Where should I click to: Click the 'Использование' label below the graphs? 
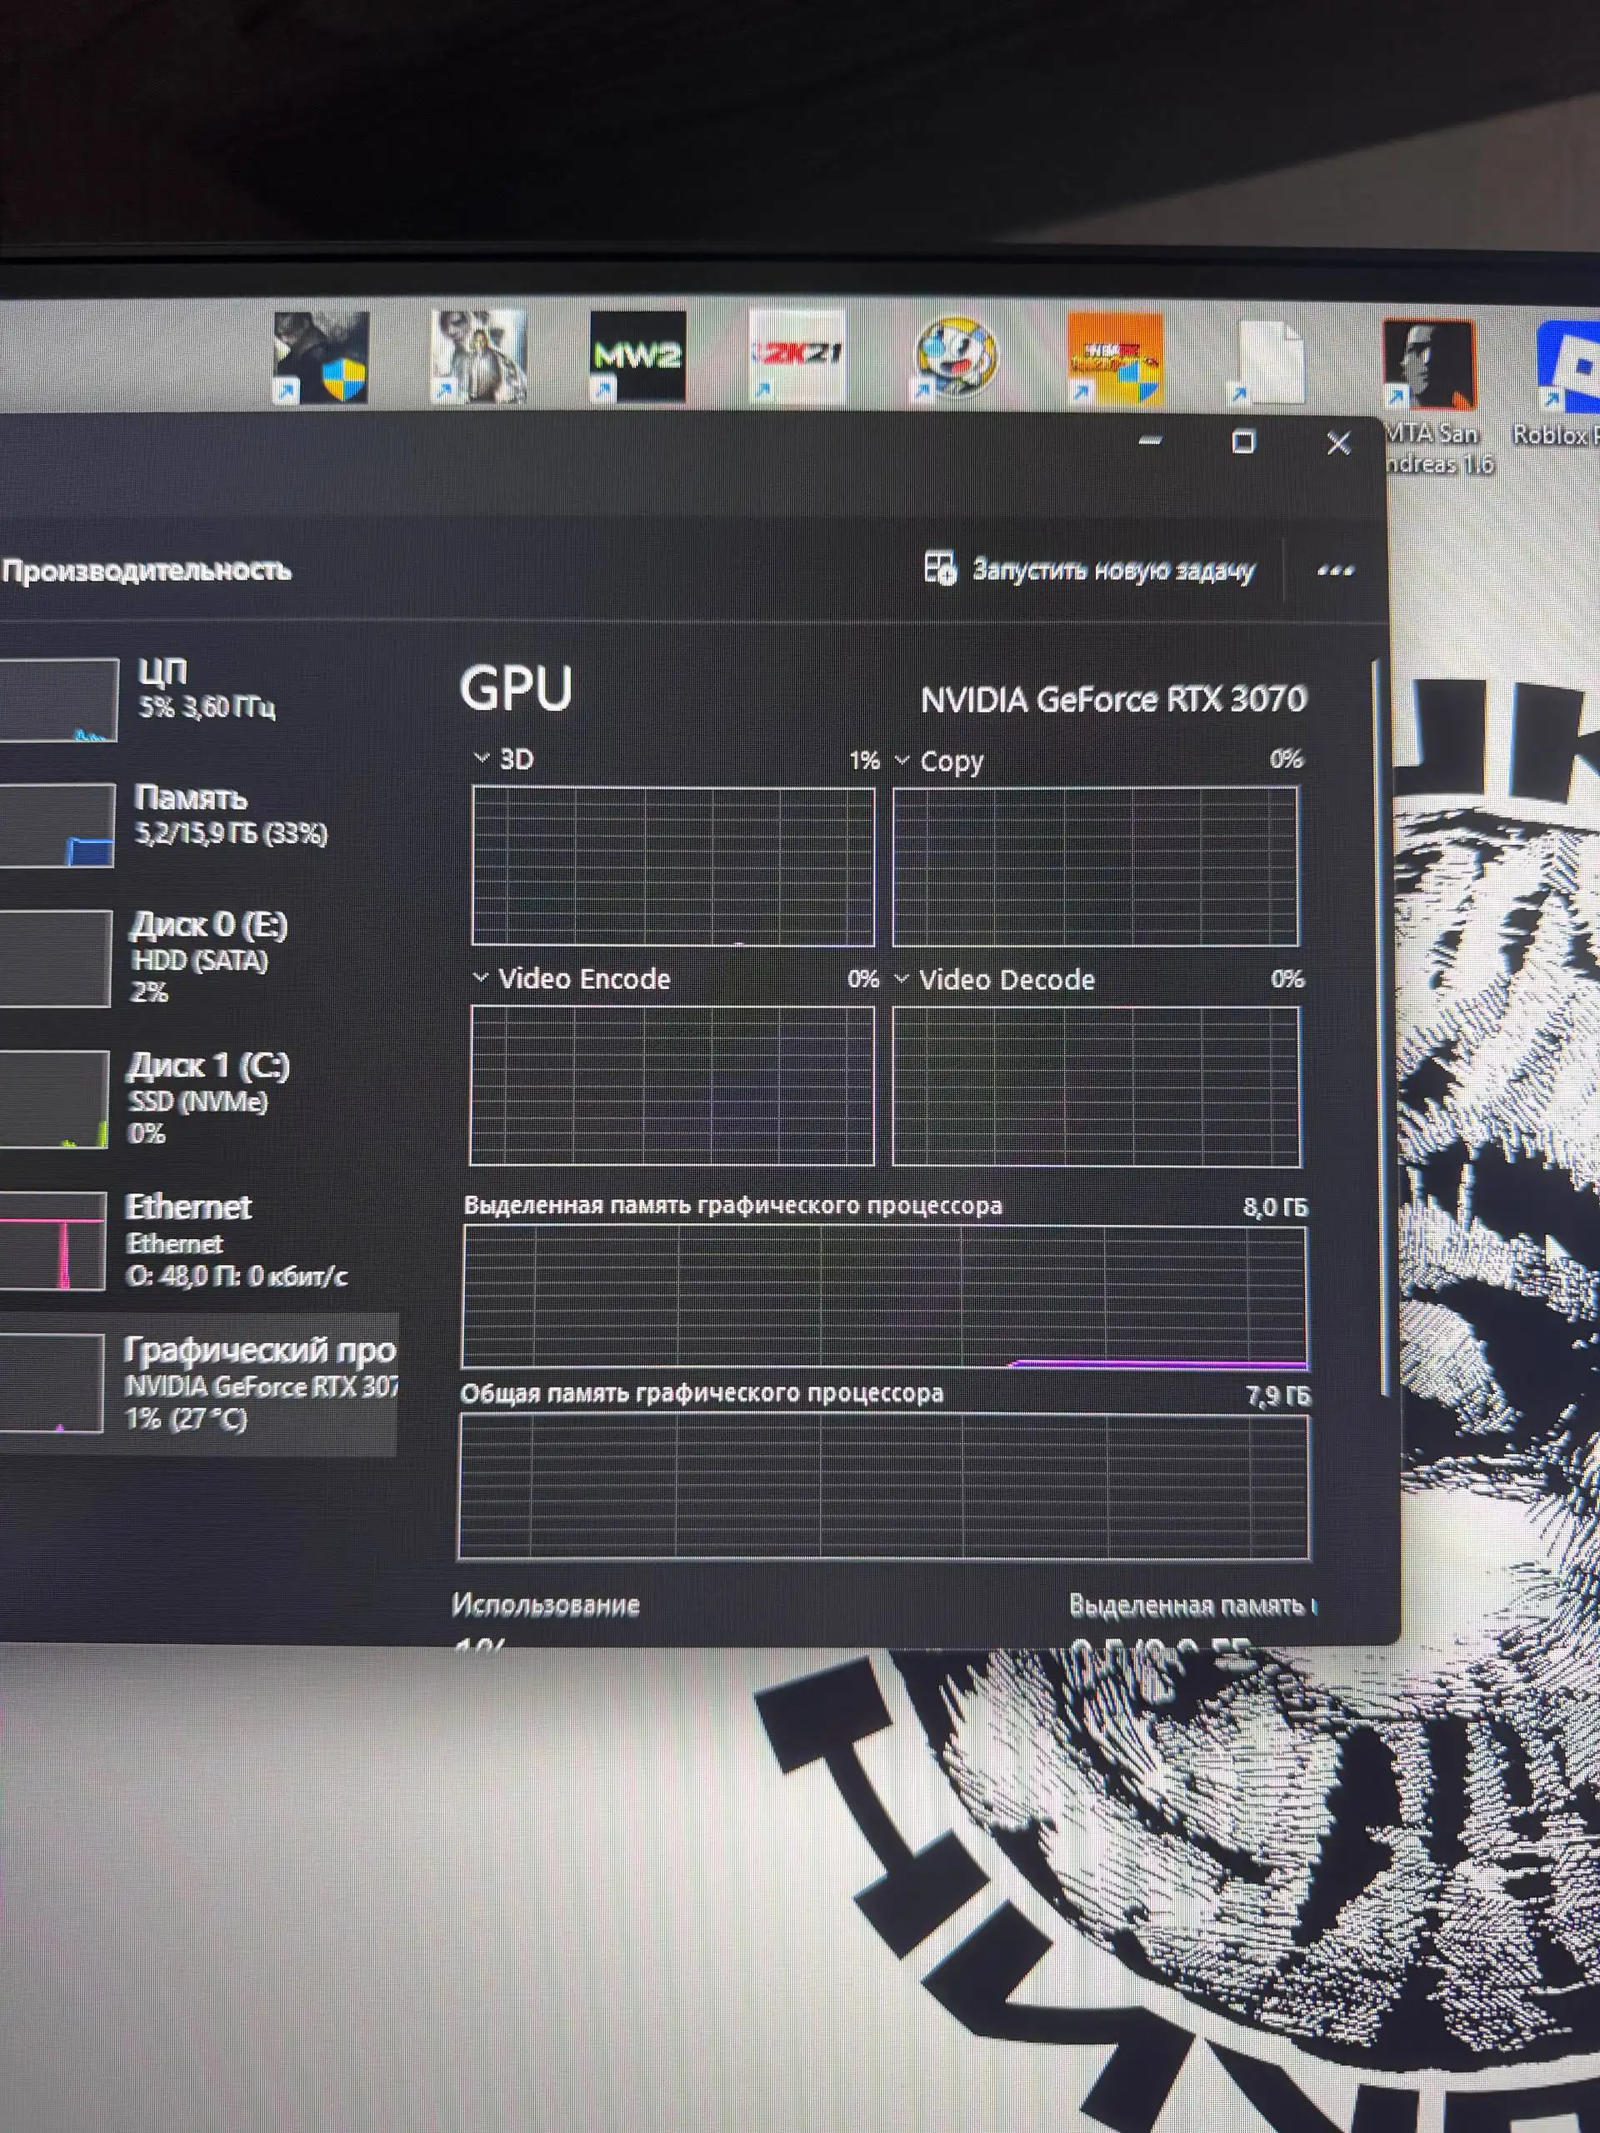pyautogui.click(x=546, y=1605)
